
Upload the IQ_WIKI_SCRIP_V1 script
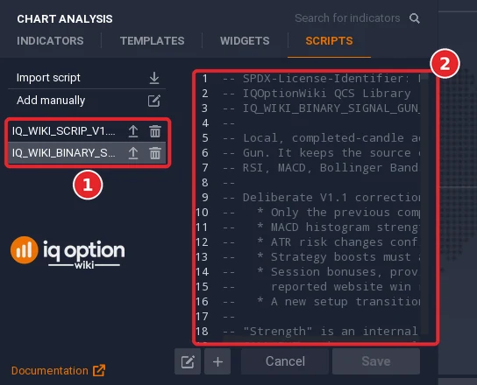(133, 131)
